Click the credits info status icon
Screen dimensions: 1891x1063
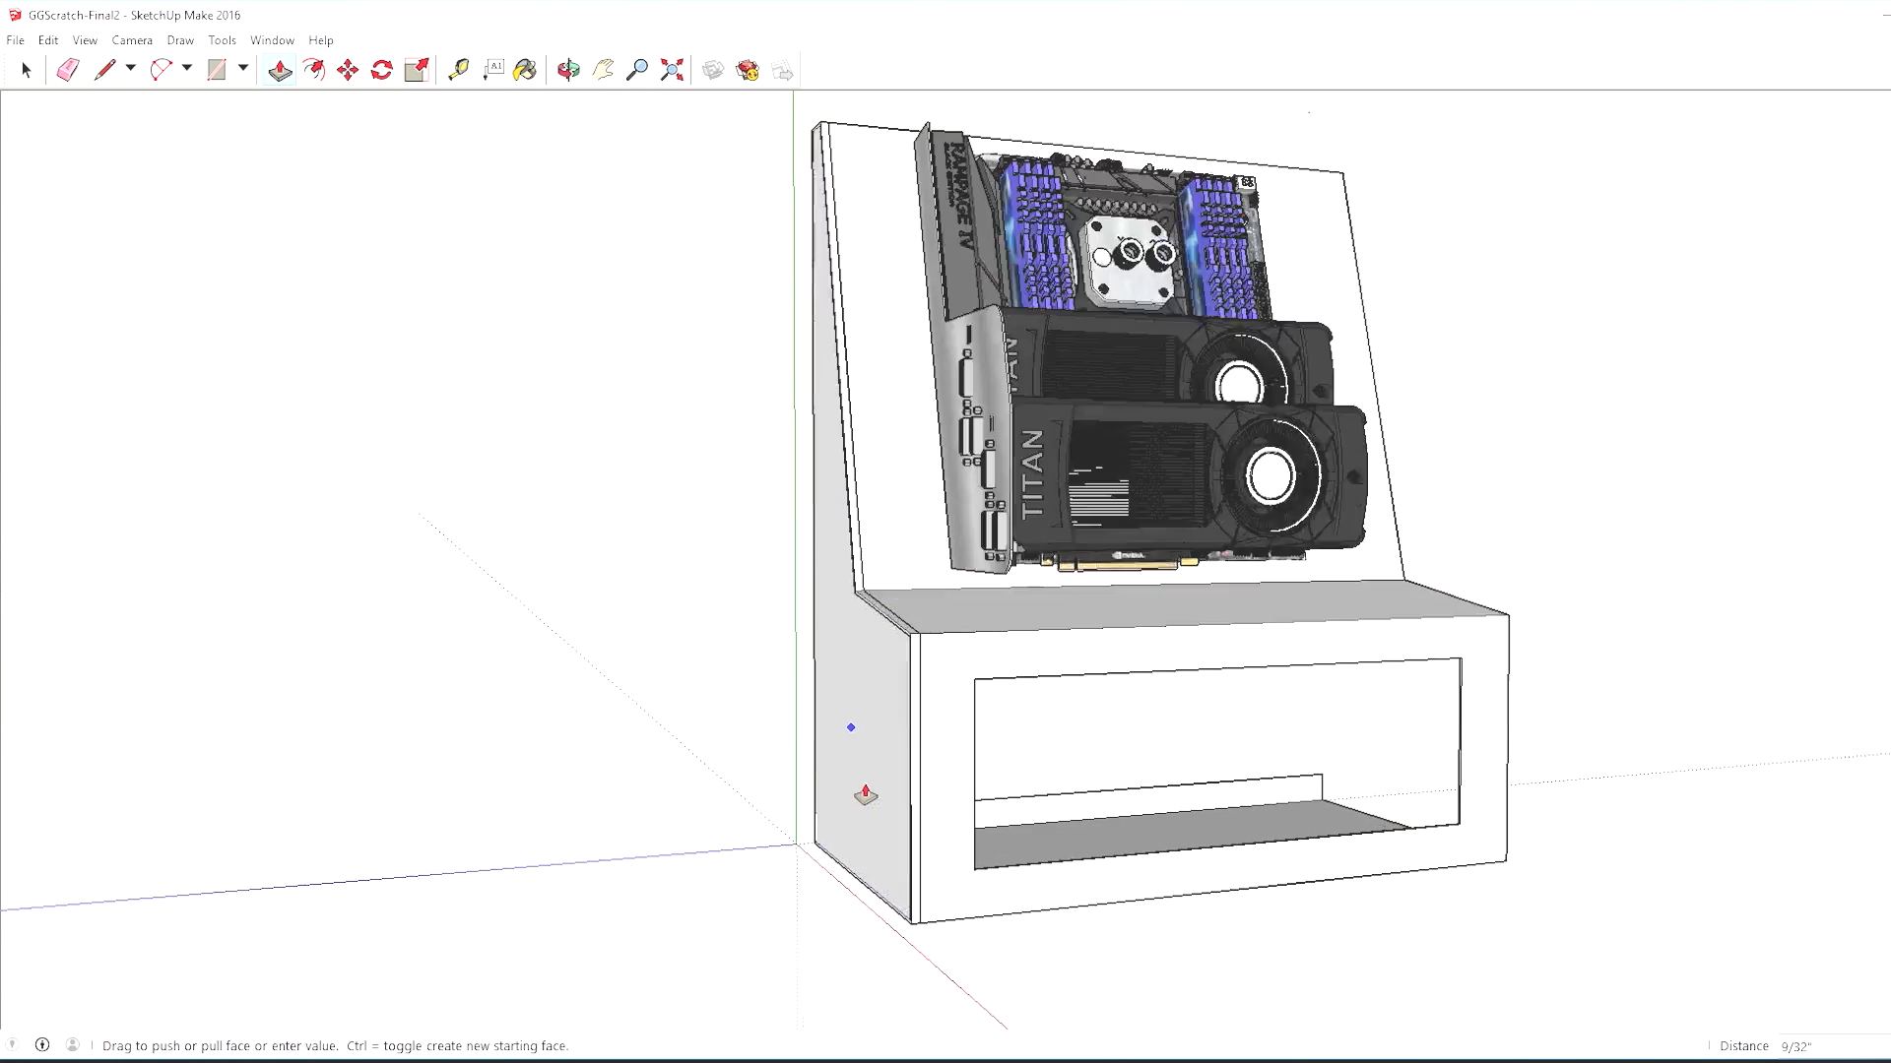click(x=42, y=1045)
